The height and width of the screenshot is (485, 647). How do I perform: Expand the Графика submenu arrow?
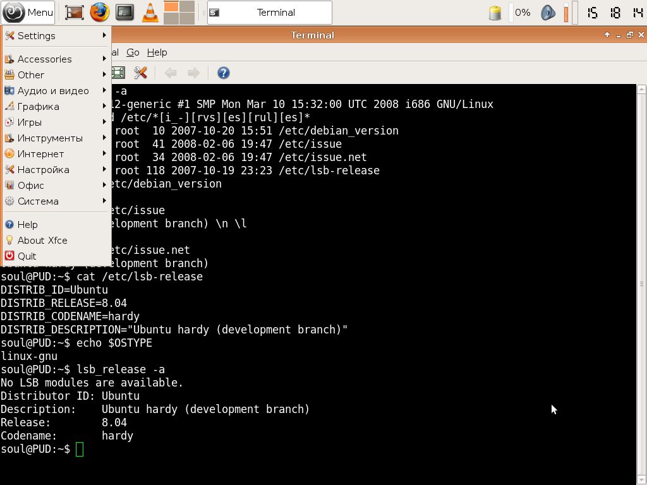(x=104, y=106)
